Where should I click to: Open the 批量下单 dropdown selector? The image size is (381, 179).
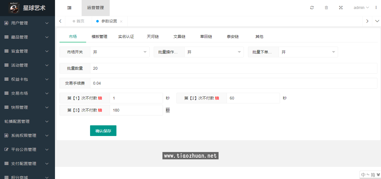tap(308, 52)
